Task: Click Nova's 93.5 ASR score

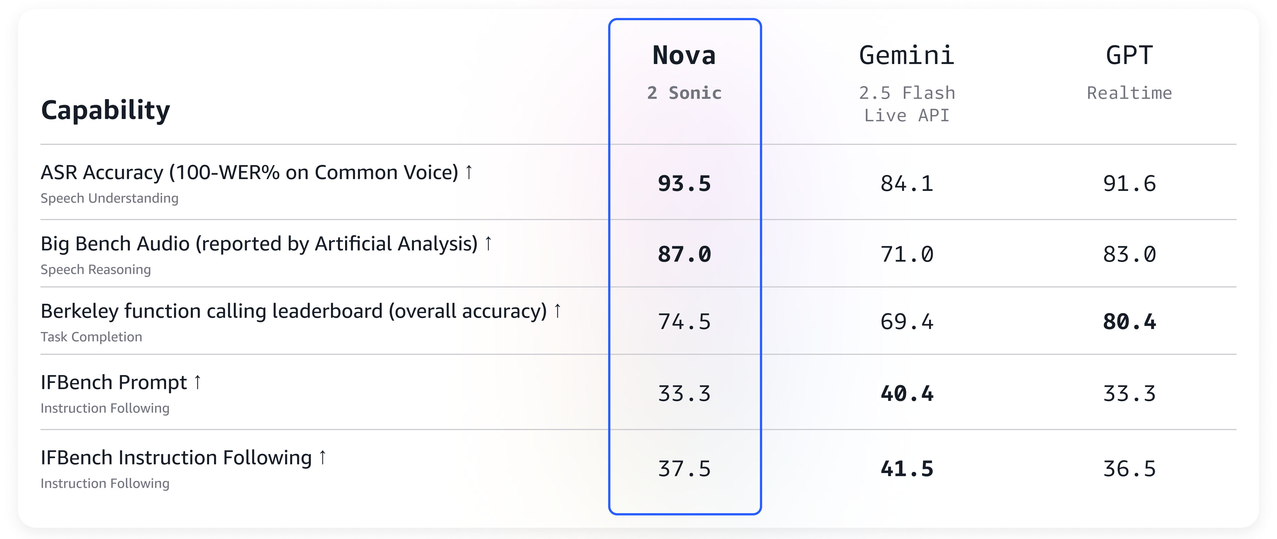Action: (x=684, y=184)
